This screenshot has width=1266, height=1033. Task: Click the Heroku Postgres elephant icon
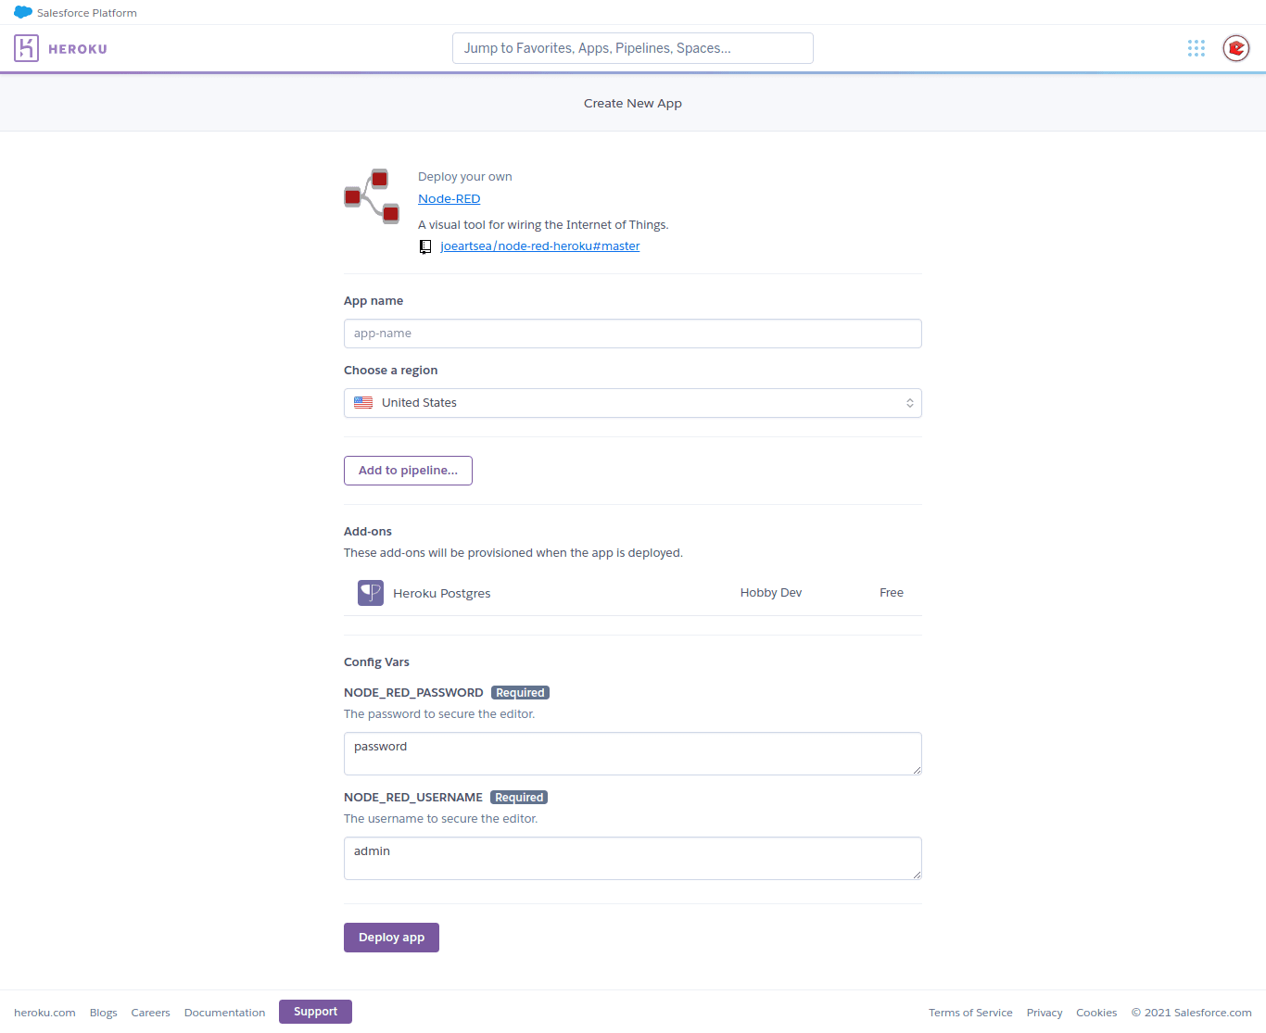pyautogui.click(x=371, y=593)
